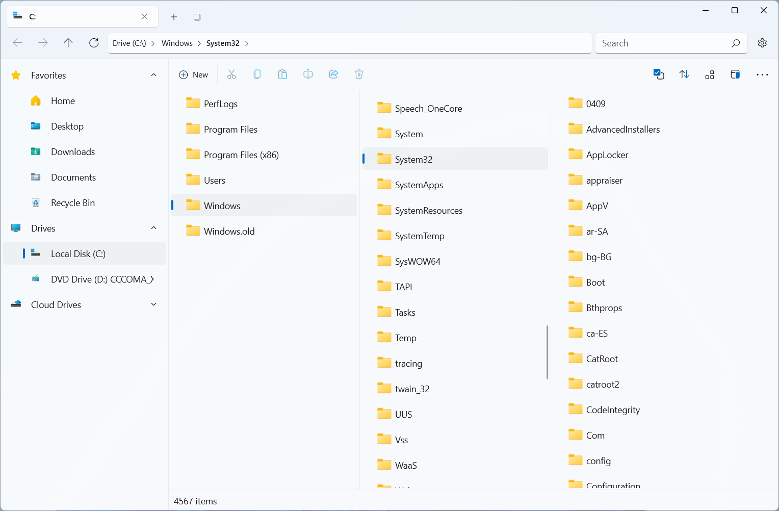This screenshot has width=779, height=511.
Task: Open the settings gear icon
Action: pos(762,43)
